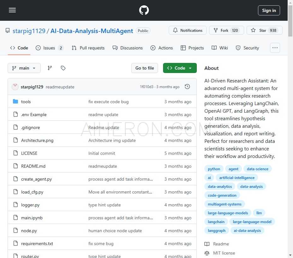Open the main.ipynb file

(32, 218)
